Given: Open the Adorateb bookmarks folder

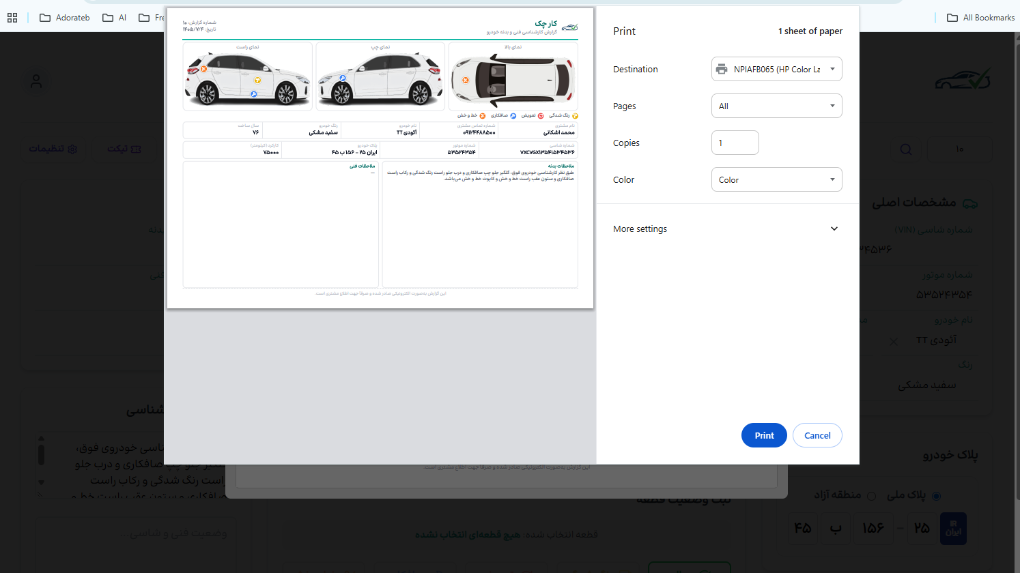Looking at the screenshot, I should click(65, 18).
